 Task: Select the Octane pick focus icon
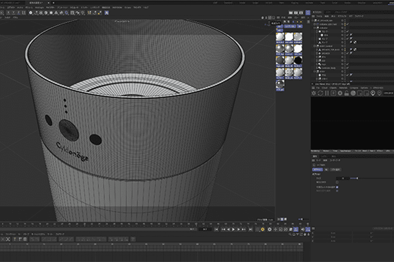click(x=373, y=93)
